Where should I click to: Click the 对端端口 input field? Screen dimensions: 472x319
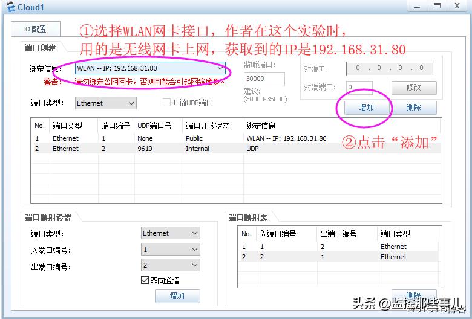click(359, 87)
